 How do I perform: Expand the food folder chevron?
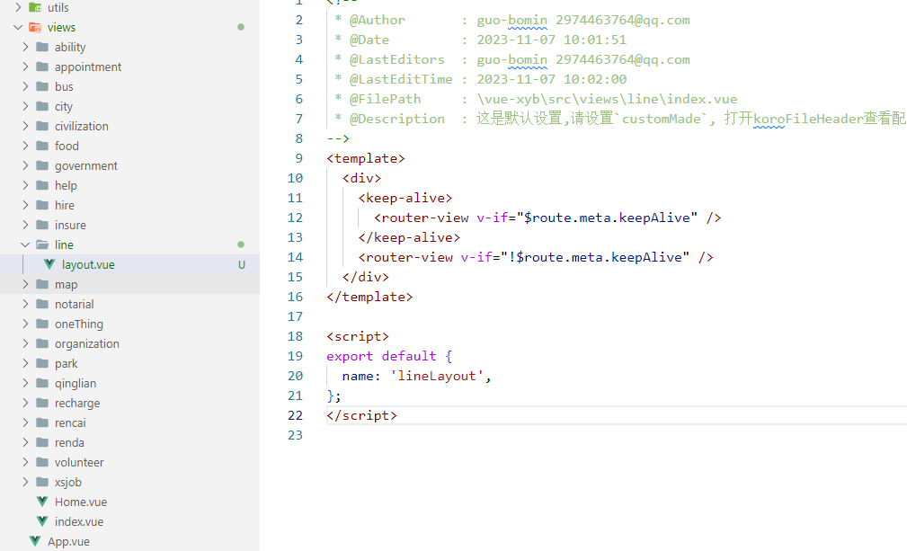point(25,146)
